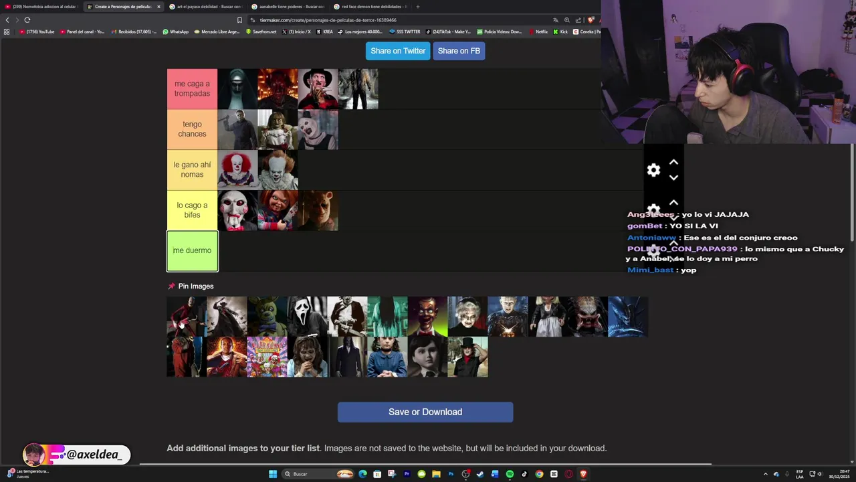This screenshot has width=856, height=482.
Task: Open the KREA bookmark
Action: 325,31
